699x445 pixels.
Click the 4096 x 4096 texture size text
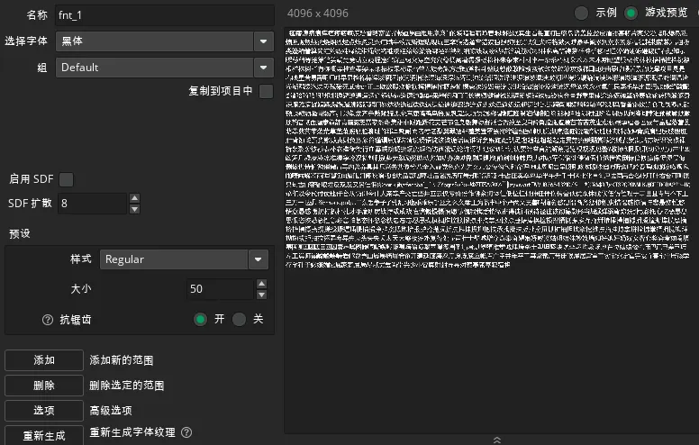tap(318, 14)
